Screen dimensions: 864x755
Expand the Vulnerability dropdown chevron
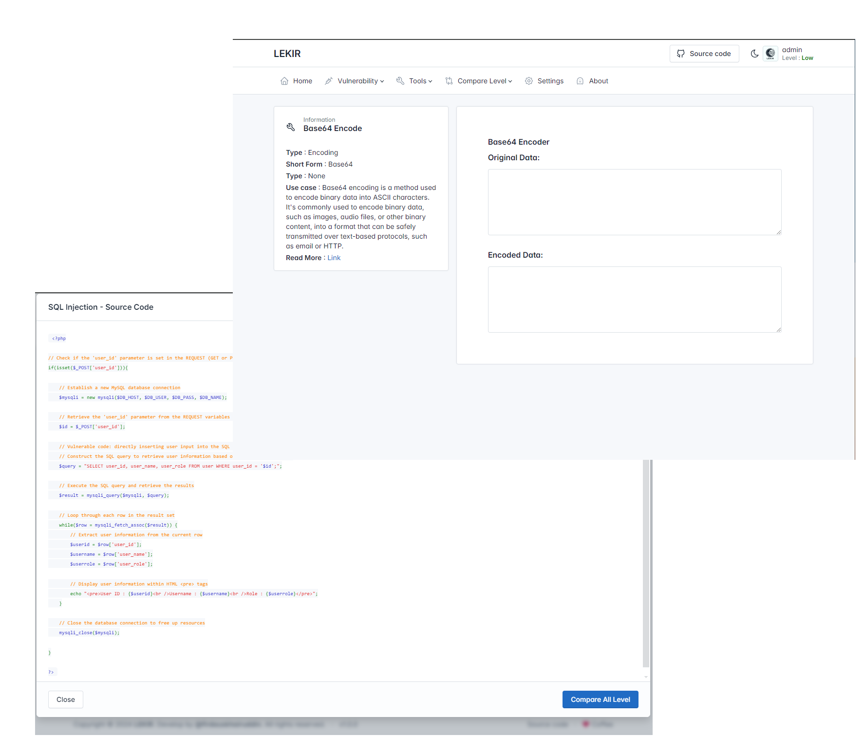[382, 81]
